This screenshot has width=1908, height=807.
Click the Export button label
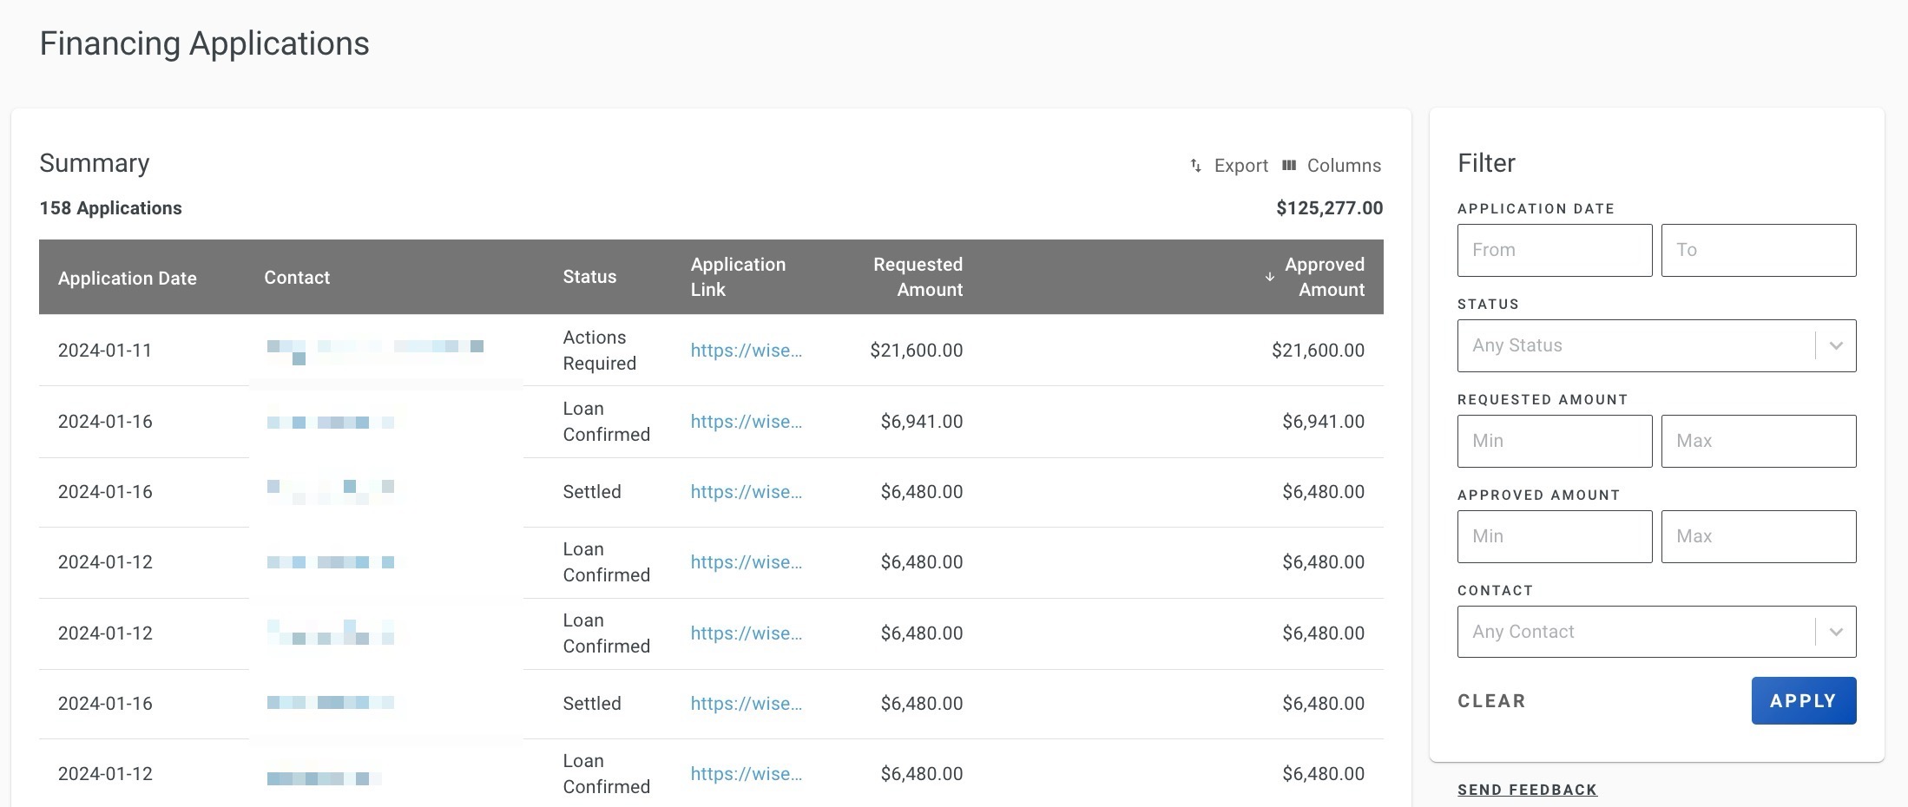(1240, 166)
